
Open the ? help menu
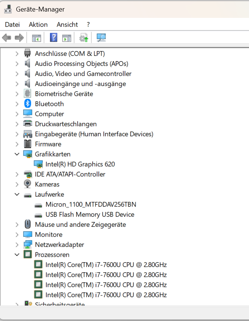(88, 25)
